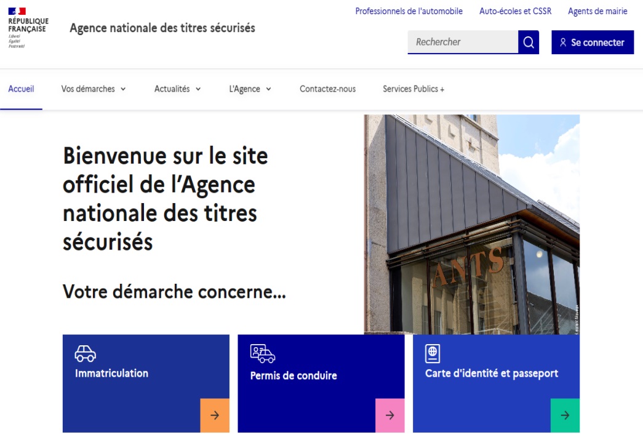The height and width of the screenshot is (445, 643).
Task: Click the Agence nationale des titres sécurisés site title
Action: [x=162, y=28]
